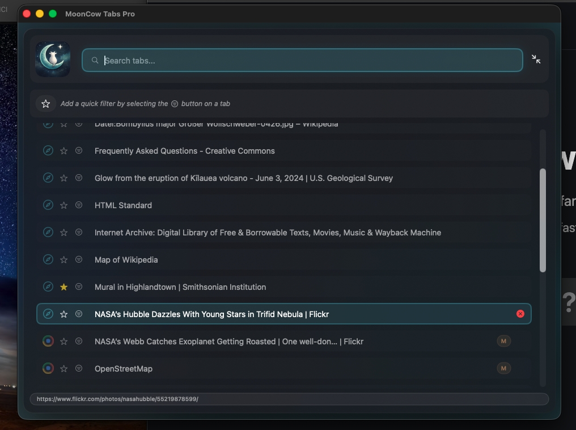Click Safari icon on Internet Archive row

click(48, 232)
